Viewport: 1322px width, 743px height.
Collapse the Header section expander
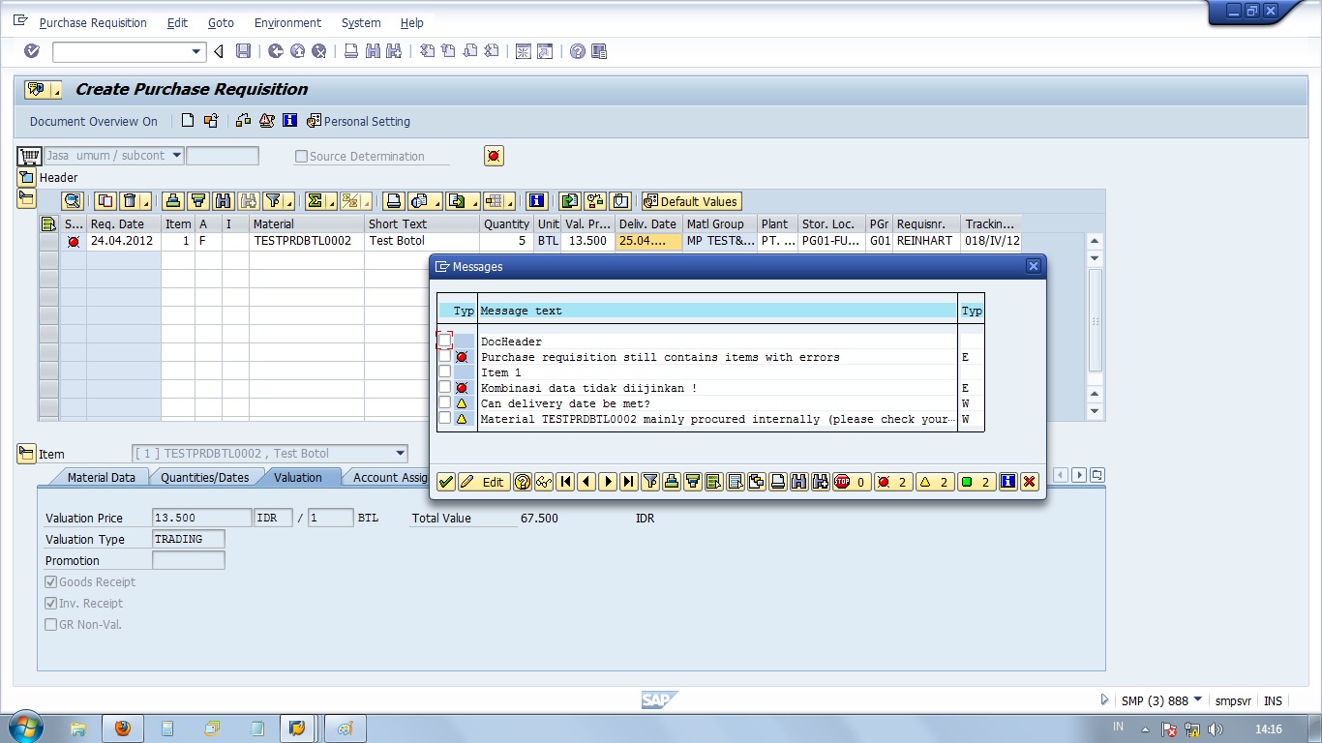click(26, 177)
